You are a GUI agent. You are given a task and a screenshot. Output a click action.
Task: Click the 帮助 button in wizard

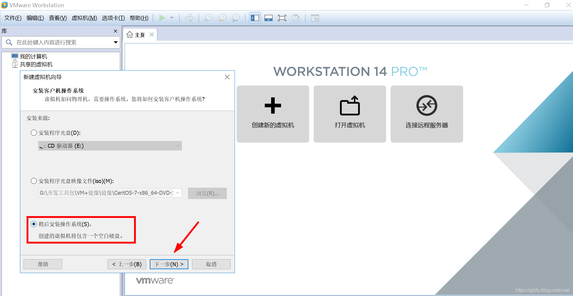click(x=43, y=264)
